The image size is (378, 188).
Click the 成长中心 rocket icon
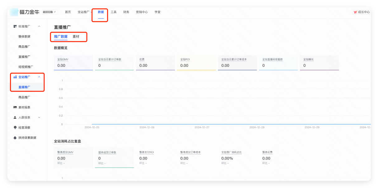[x=355, y=12]
